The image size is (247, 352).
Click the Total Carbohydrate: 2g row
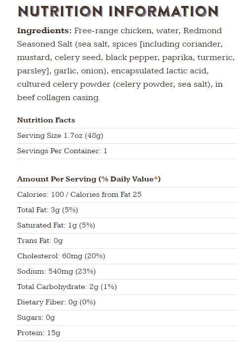[x=127, y=287]
